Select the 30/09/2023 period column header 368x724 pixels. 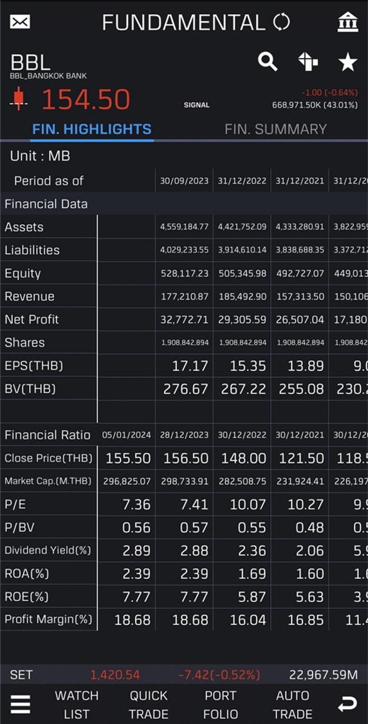[x=184, y=180]
